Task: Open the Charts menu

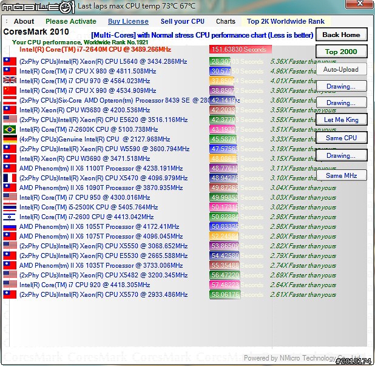Action: 226,21
